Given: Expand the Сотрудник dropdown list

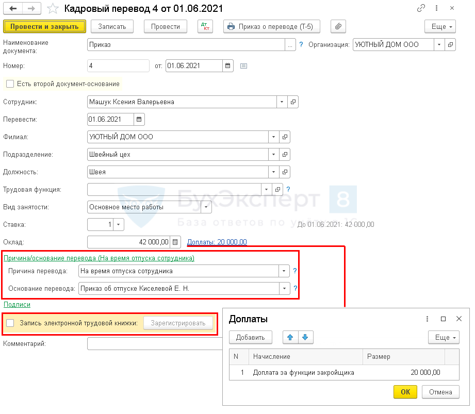Looking at the screenshot, I should point(282,102).
